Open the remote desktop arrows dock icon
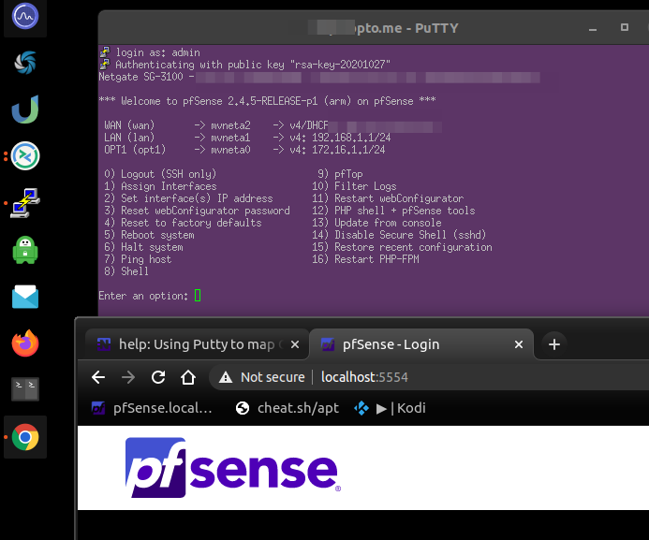Viewport: 649px width, 540px height. pos(25,156)
